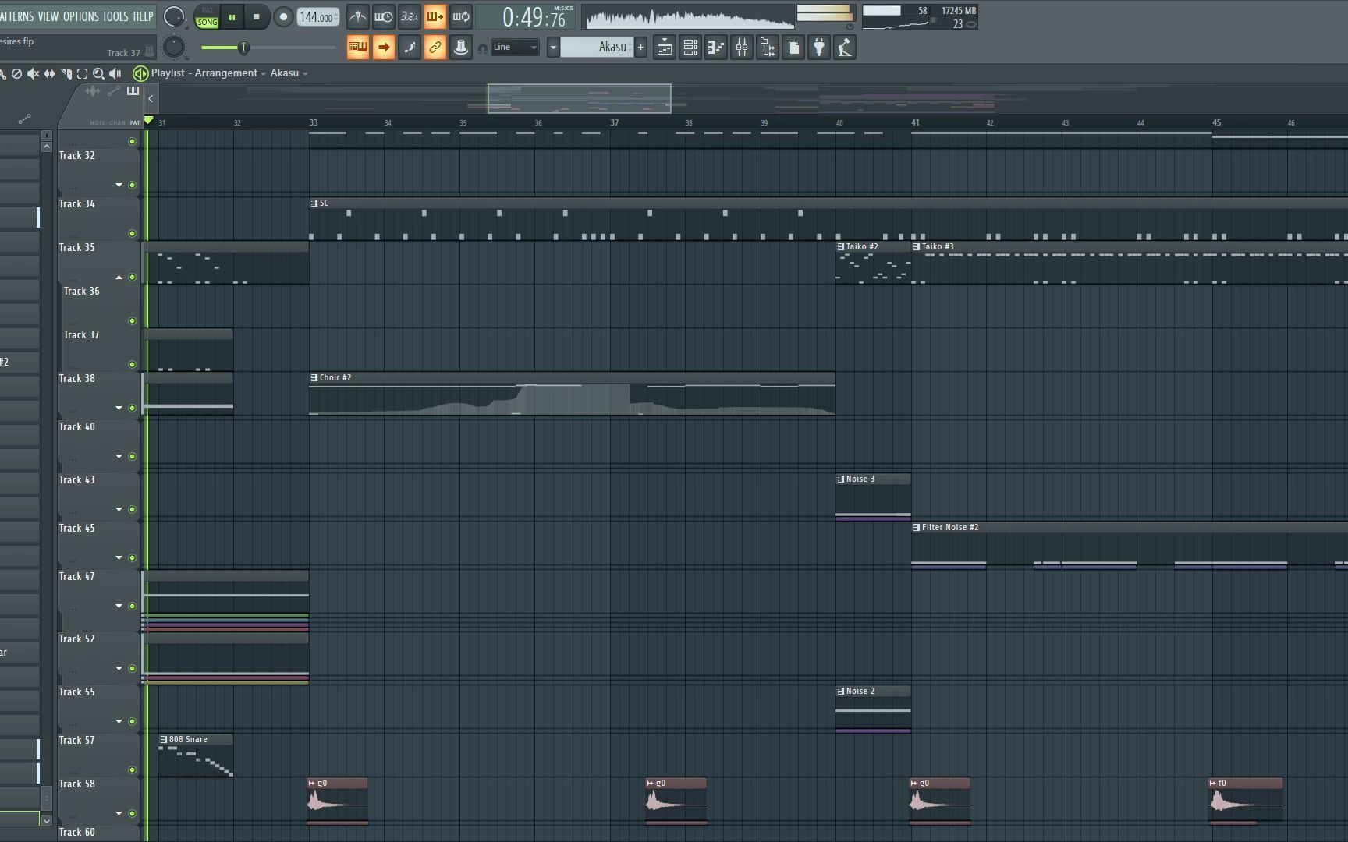
Task: Select the playlist Zoom tool
Action: tap(98, 73)
